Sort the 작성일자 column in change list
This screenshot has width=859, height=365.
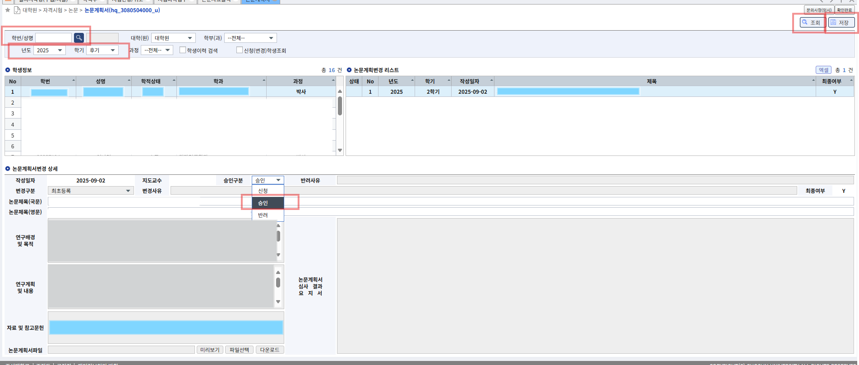(x=491, y=81)
